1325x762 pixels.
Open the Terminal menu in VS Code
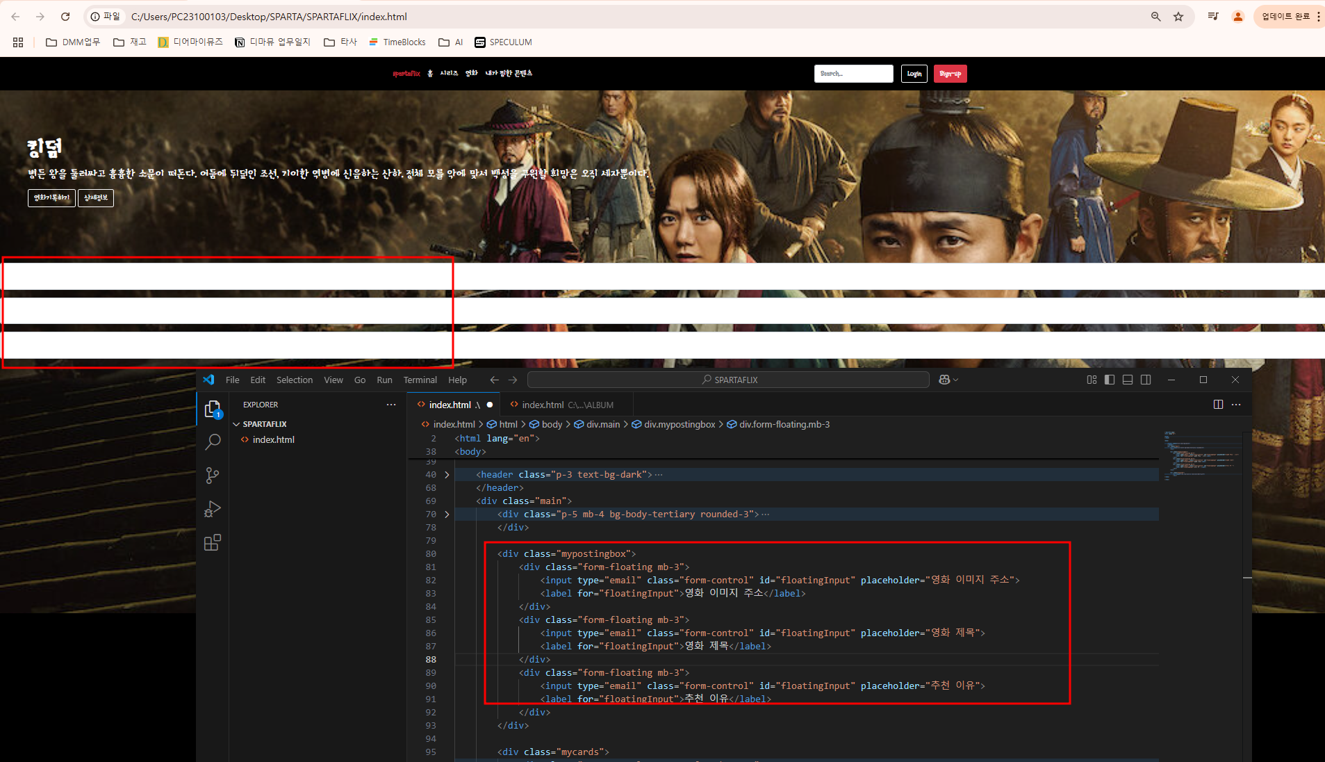click(x=420, y=380)
